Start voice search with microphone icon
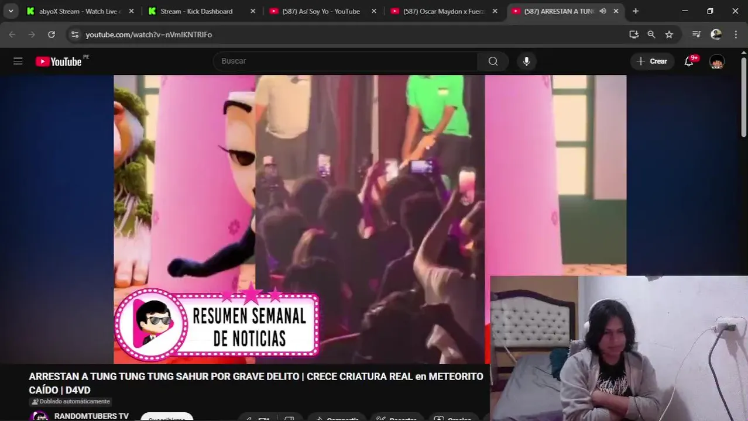The width and height of the screenshot is (748, 421). click(x=526, y=61)
